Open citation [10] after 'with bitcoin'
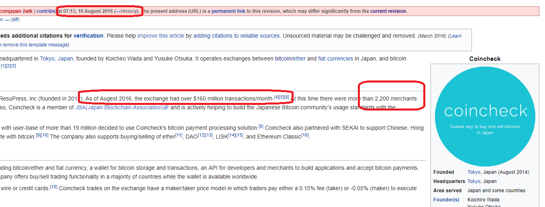 pos(45,135)
